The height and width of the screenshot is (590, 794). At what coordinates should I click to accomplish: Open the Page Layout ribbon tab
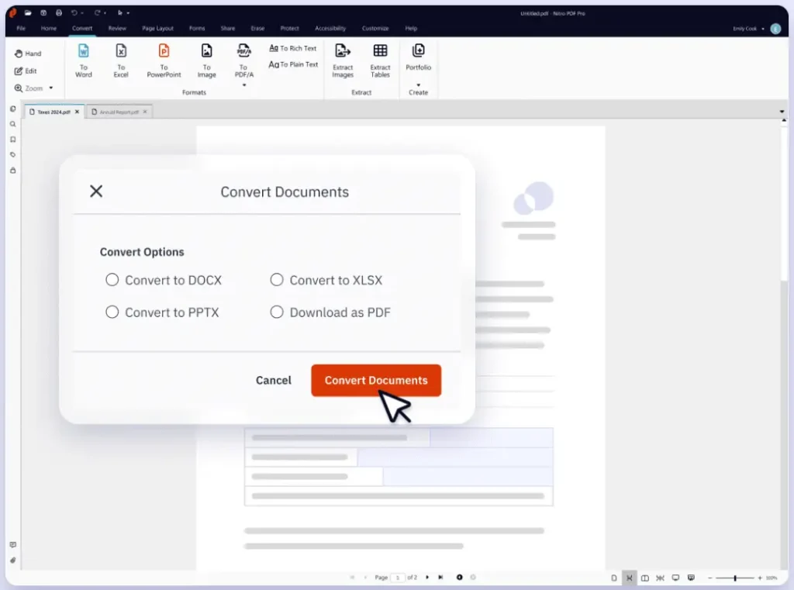(x=157, y=28)
